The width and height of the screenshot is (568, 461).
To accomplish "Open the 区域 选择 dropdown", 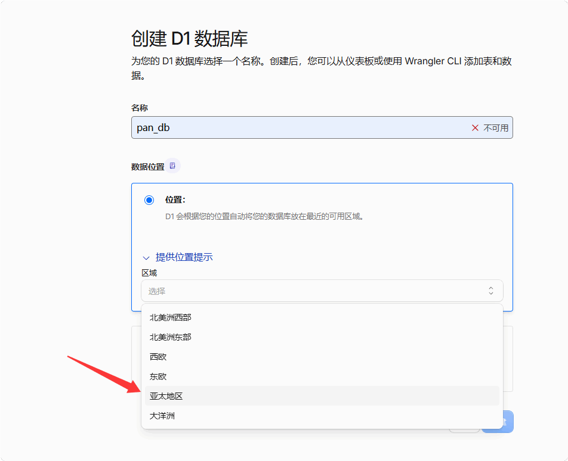I will click(x=322, y=291).
